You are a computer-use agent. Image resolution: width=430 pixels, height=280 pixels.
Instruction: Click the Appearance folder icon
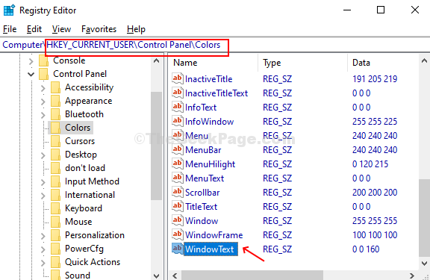(56, 101)
